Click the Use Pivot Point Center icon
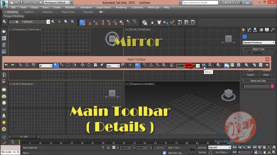 [x=123, y=65]
